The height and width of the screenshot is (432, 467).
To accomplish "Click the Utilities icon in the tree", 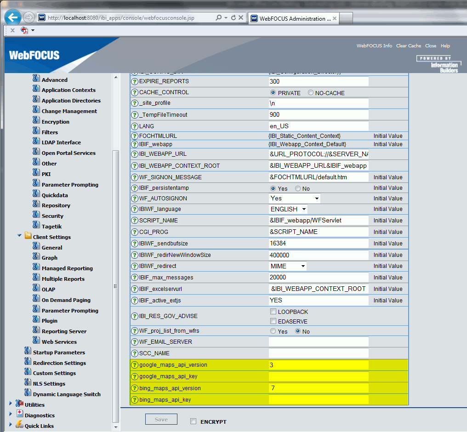I will click(19, 404).
